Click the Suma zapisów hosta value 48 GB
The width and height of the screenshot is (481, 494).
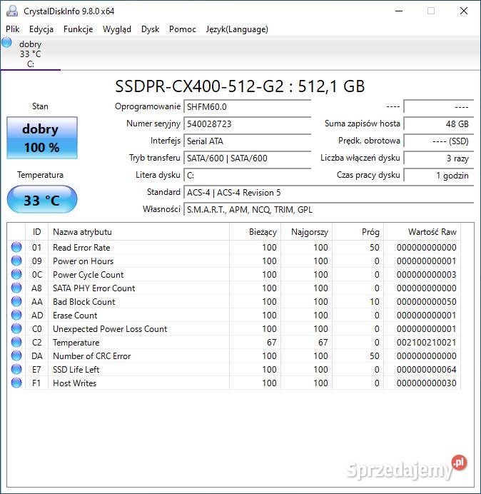point(438,123)
